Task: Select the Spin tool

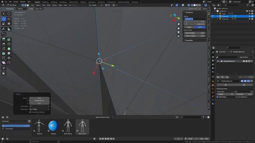Action: tap(4, 53)
